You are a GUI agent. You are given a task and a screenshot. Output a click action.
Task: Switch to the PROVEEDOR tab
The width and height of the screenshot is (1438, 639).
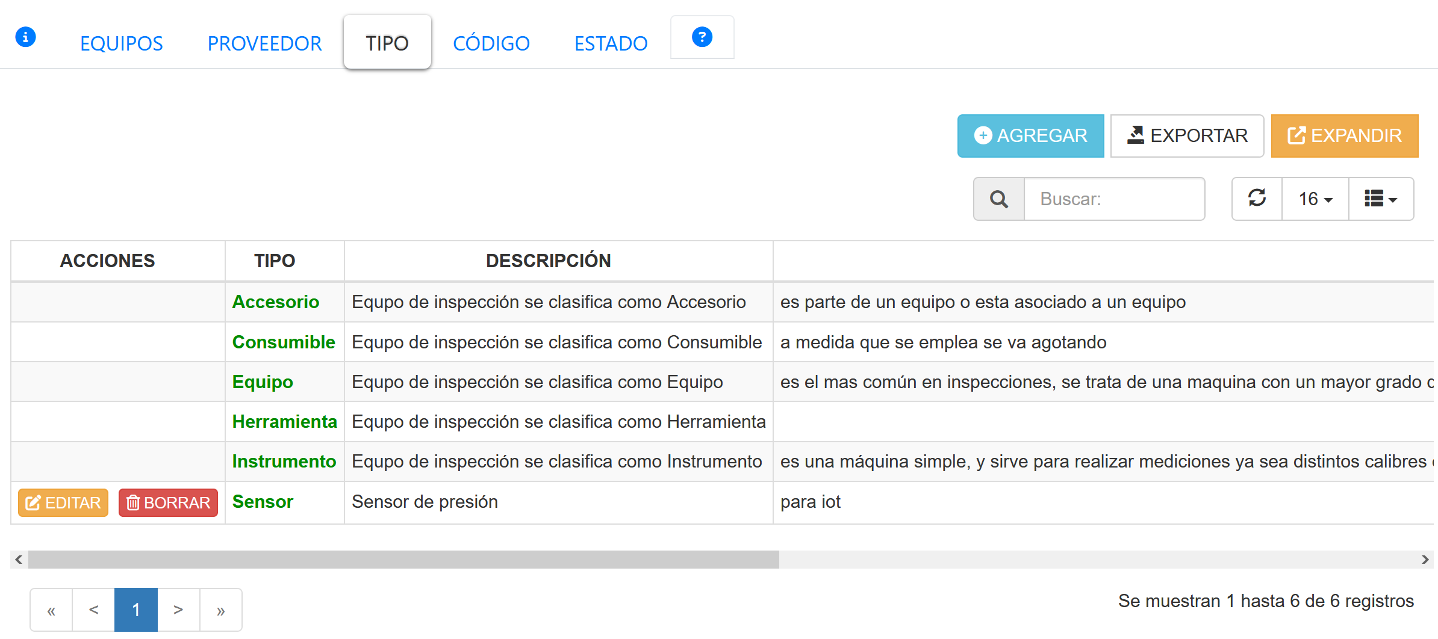(264, 43)
